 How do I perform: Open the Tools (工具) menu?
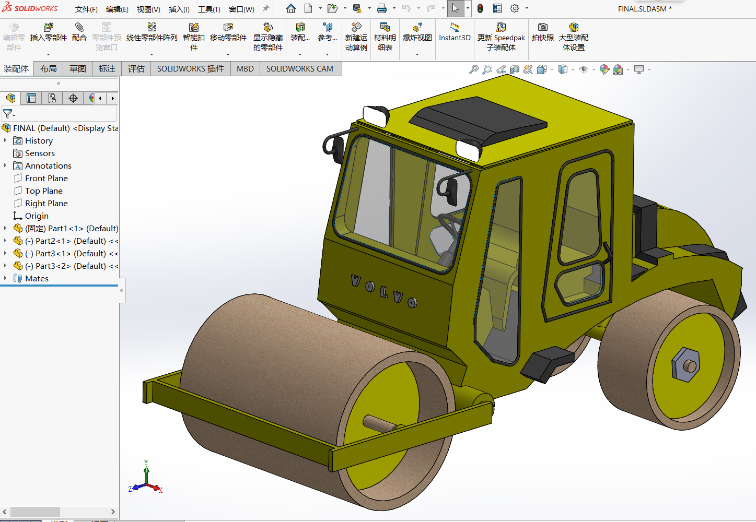pyautogui.click(x=209, y=9)
